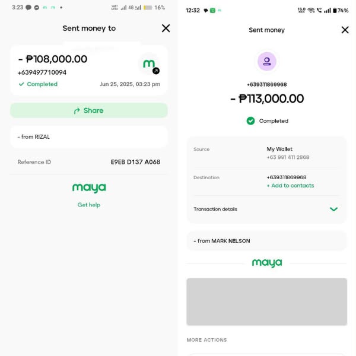Image resolution: width=356 pixels, height=356 pixels.
Task: Tap the Maya recipient logo icon
Action: [150, 64]
